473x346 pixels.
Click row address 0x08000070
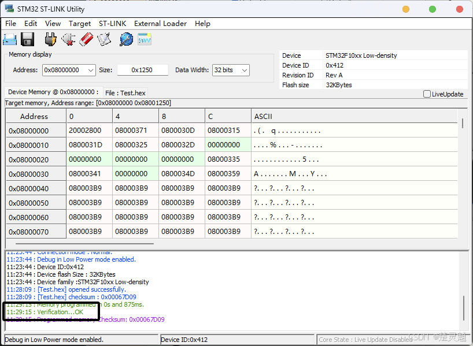pyautogui.click(x=36, y=232)
